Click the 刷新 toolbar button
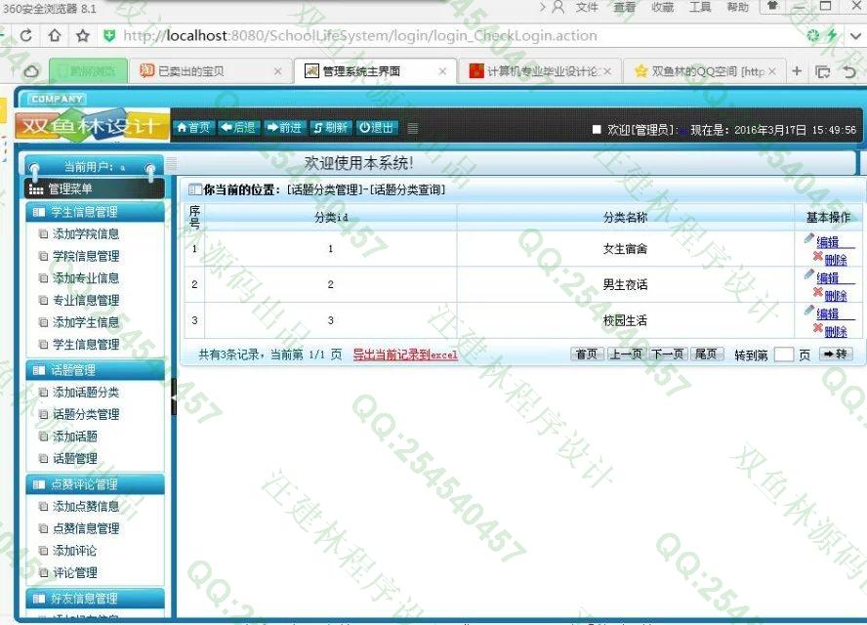Screen dimensions: 867x625 point(330,128)
